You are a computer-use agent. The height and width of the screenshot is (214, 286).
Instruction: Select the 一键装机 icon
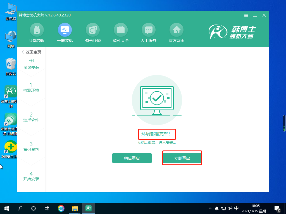65,30
